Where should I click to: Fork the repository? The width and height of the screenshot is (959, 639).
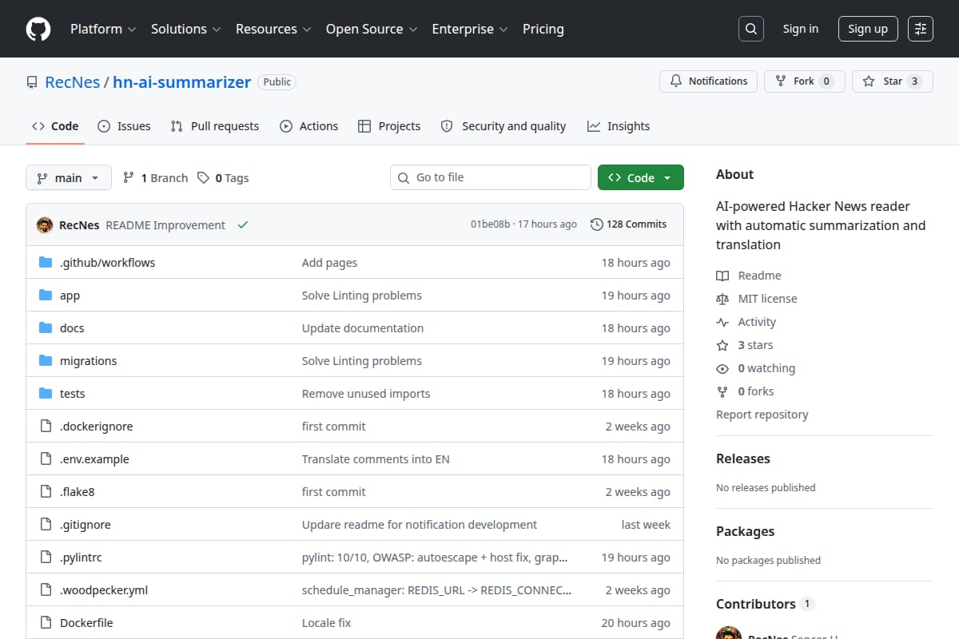[805, 81]
